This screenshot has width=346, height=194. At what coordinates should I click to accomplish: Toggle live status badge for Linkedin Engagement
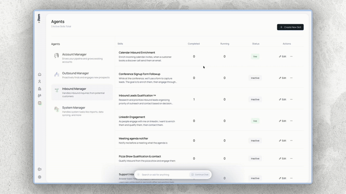tap(255, 121)
